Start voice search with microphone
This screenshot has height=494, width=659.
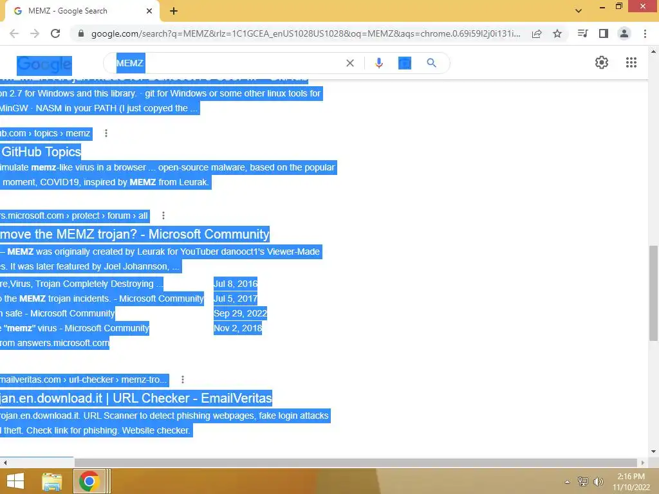pos(378,63)
